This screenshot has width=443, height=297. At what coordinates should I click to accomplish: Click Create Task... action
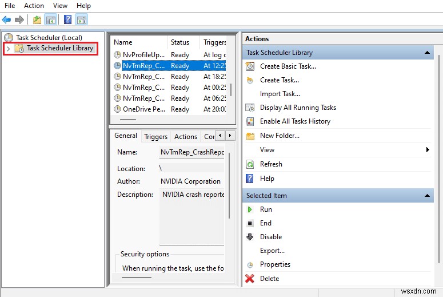coord(280,80)
